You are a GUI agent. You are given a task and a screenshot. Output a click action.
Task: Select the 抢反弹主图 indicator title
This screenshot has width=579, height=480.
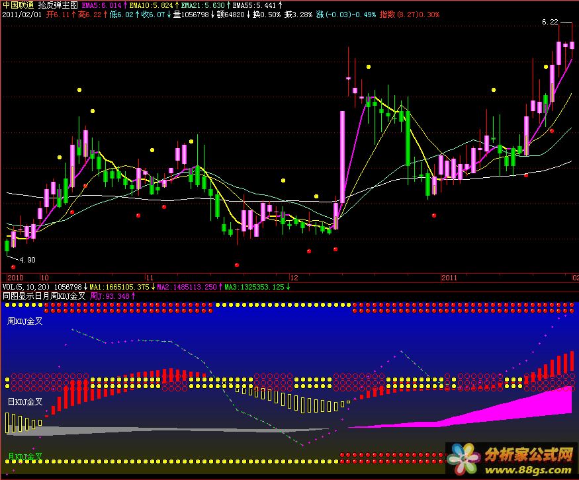click(58, 5)
